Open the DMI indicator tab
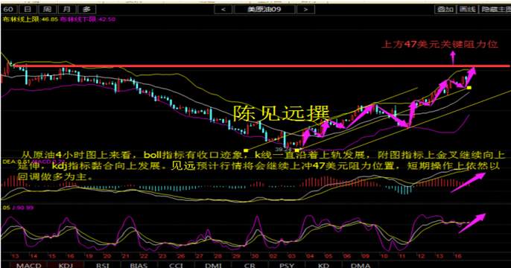 click(213, 265)
